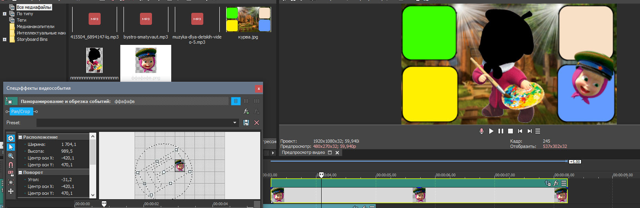
Task: Click the 00:00:05,00 ruler label
Action: (386, 175)
